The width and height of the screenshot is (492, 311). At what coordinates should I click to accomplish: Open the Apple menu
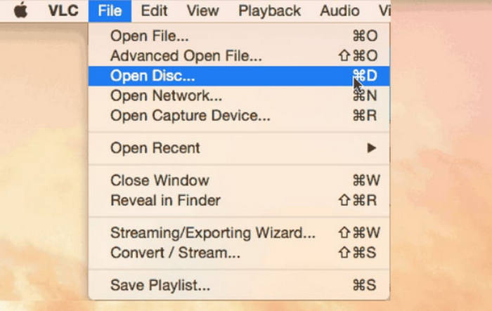[x=20, y=11]
